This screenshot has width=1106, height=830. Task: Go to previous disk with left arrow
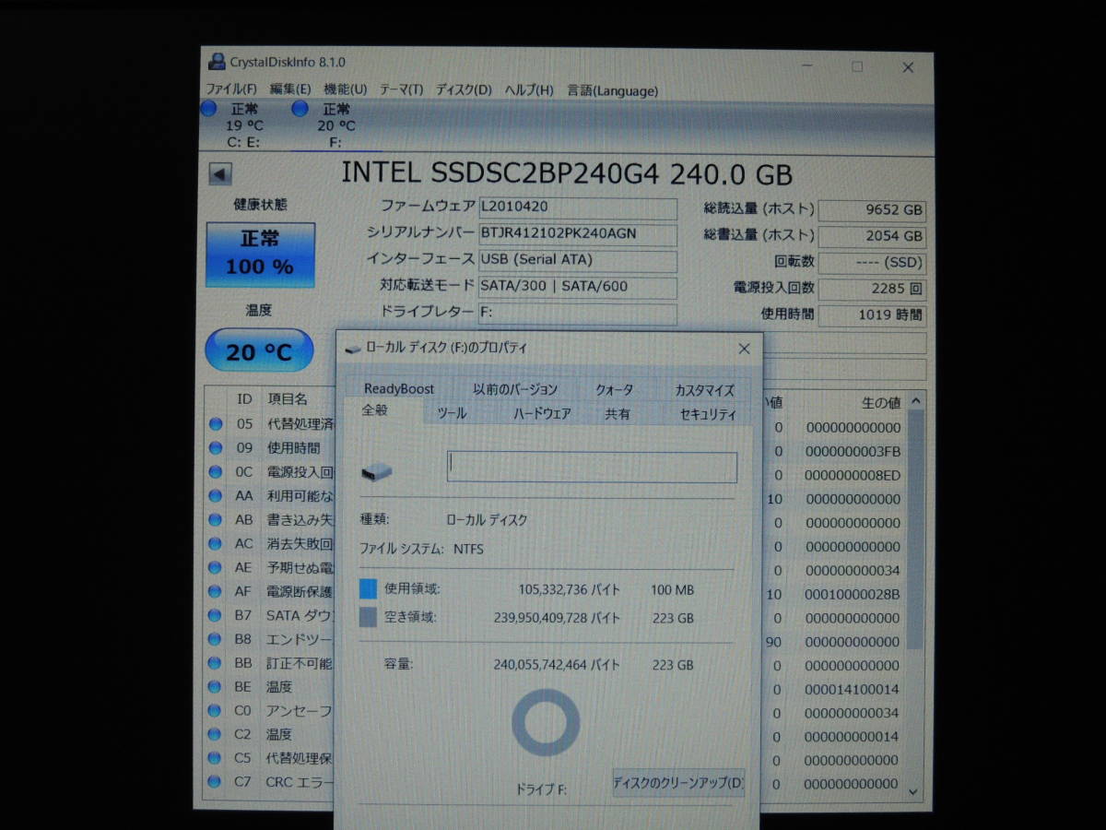tap(220, 174)
